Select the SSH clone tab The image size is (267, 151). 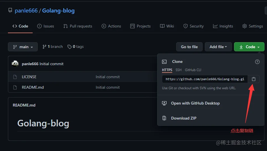click(x=178, y=70)
